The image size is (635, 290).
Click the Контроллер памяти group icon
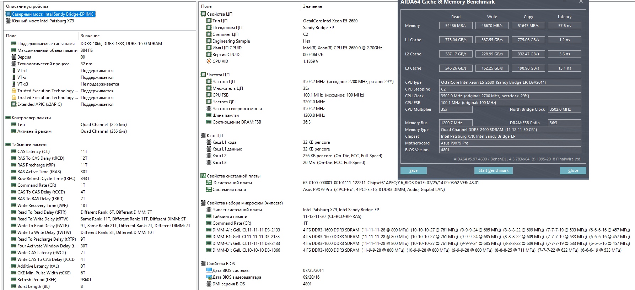[x=8, y=118]
